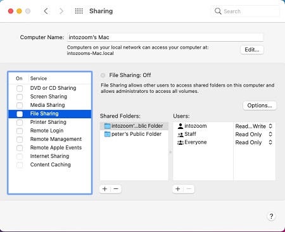Click the Service column header
Screen dimensions: 285x232
point(39,78)
